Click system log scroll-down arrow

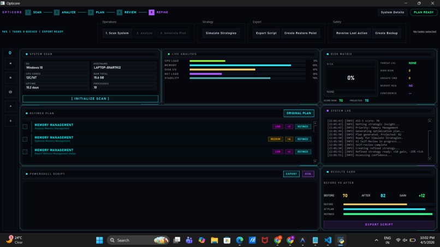tap(430, 159)
